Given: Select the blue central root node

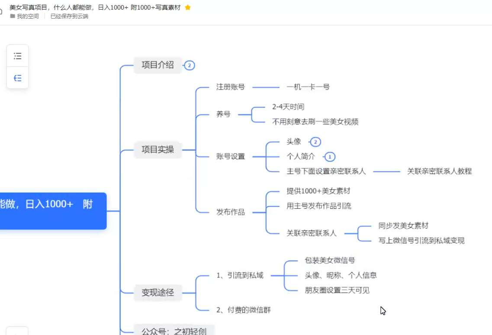Looking at the screenshot, I should (x=52, y=211).
